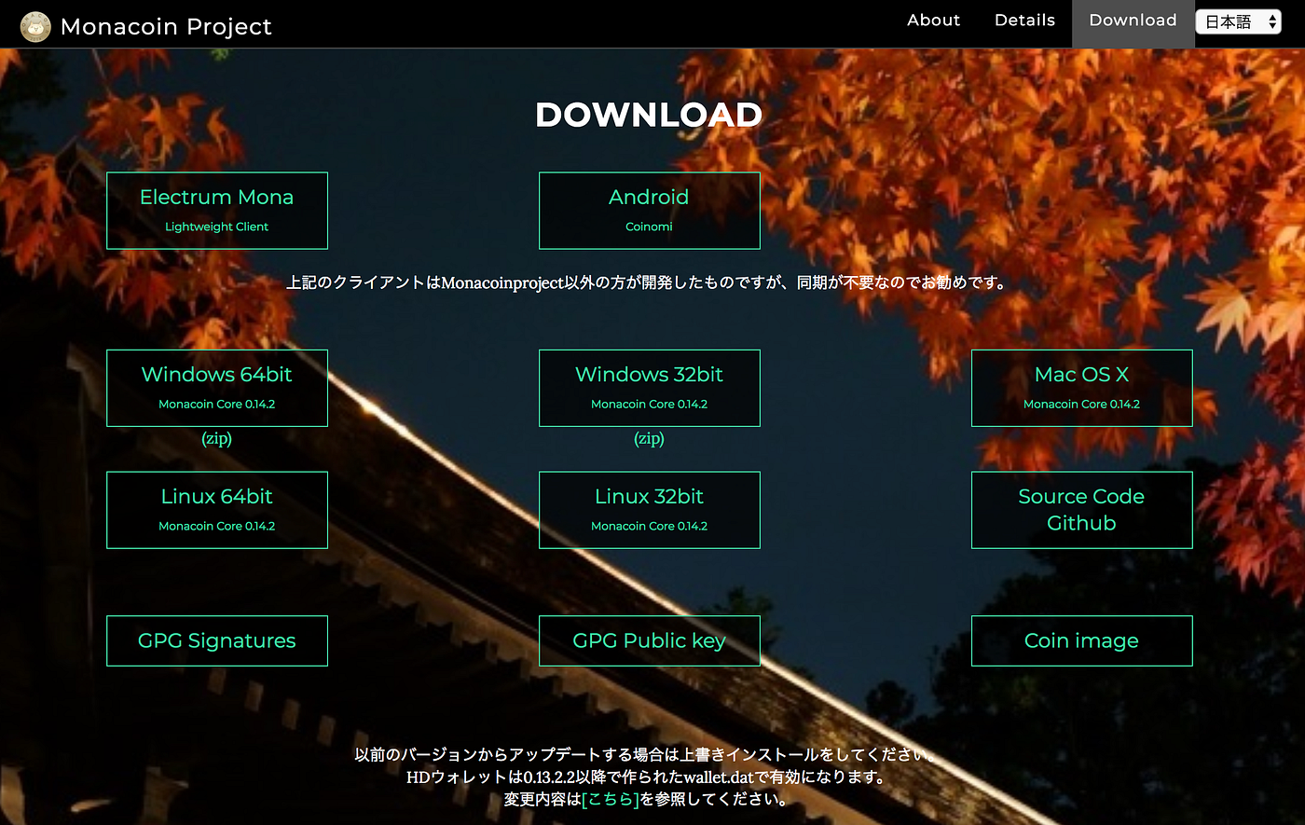This screenshot has height=825, width=1305.
Task: Download the Electrum Mona lightweight client
Action: (217, 211)
